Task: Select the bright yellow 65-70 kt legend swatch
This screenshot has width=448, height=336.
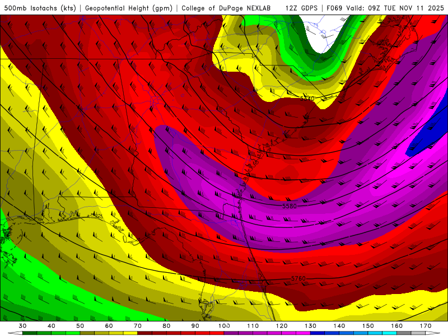Action: (130, 333)
